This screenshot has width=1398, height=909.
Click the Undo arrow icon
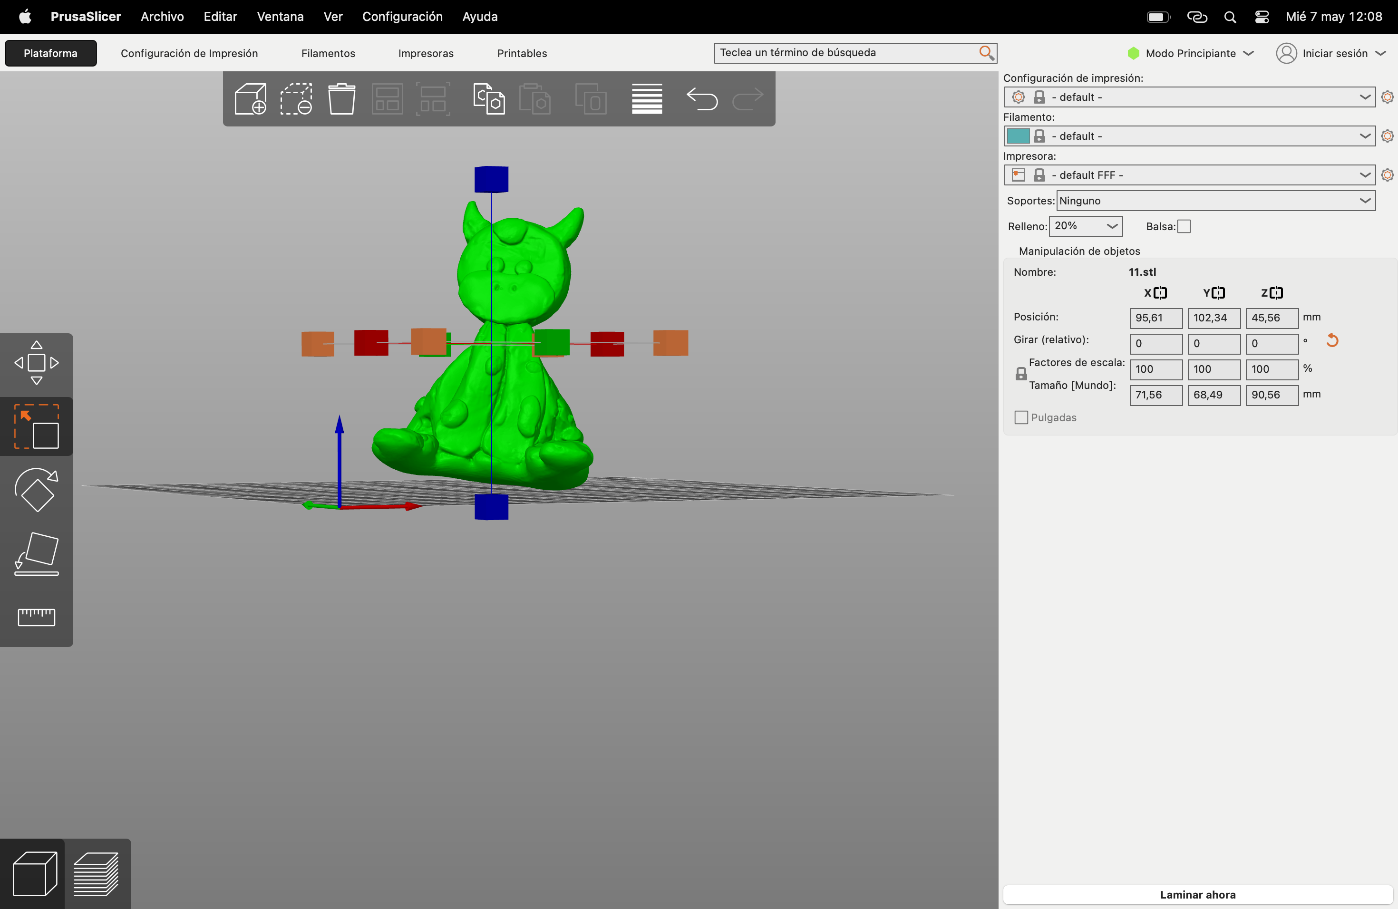point(702,99)
